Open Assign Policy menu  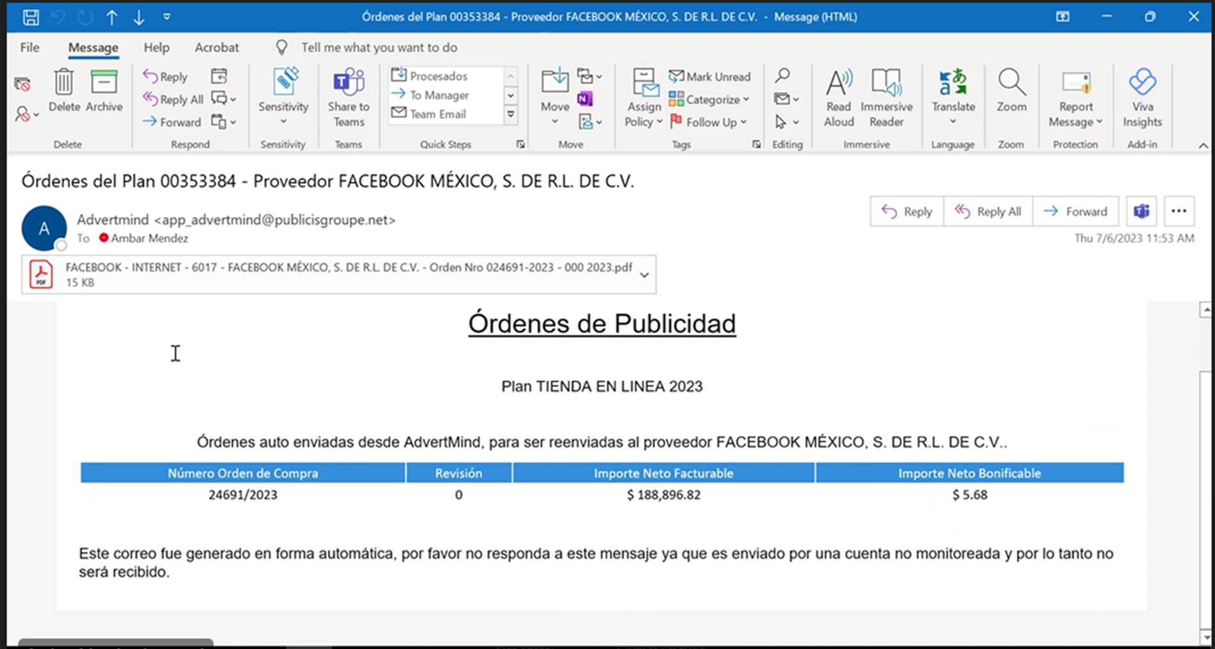pos(643,99)
